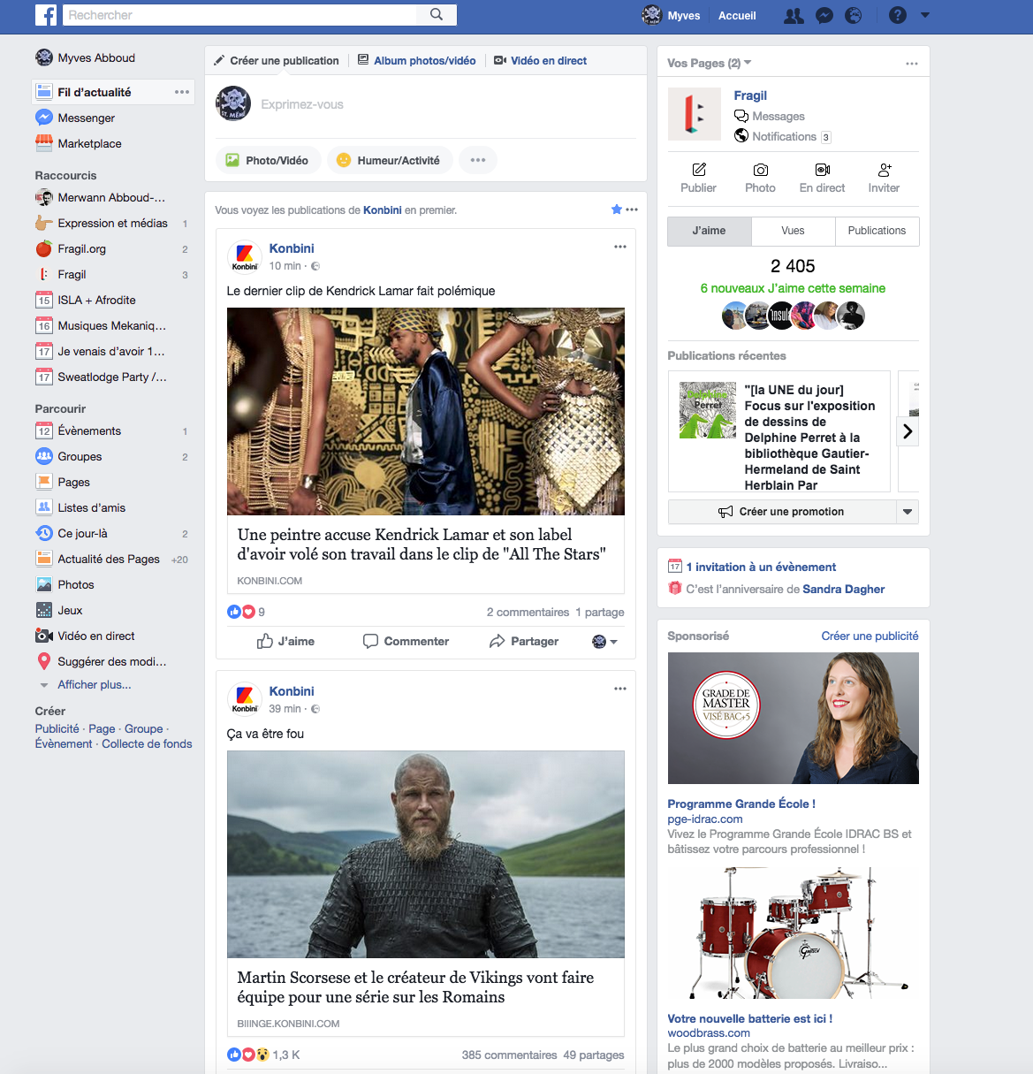Click En direct on the Fragil page
The image size is (1033, 1074).
(822, 178)
